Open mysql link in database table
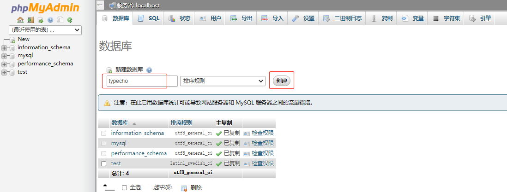The height and width of the screenshot is (192, 507). pyautogui.click(x=119, y=143)
